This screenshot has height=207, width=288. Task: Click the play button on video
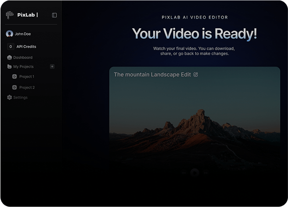coord(195,173)
